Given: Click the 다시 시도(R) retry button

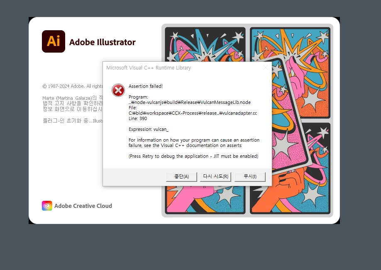Looking at the screenshot, I should click(x=215, y=177).
